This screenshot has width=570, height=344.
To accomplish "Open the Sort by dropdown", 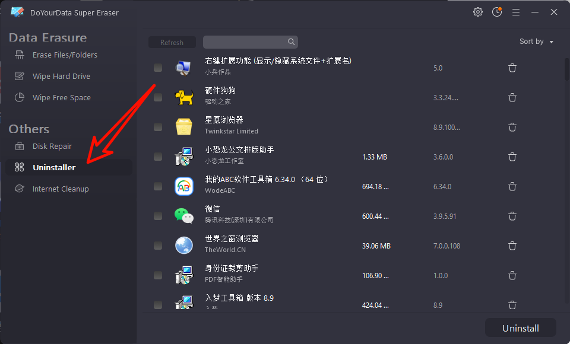I will [536, 42].
